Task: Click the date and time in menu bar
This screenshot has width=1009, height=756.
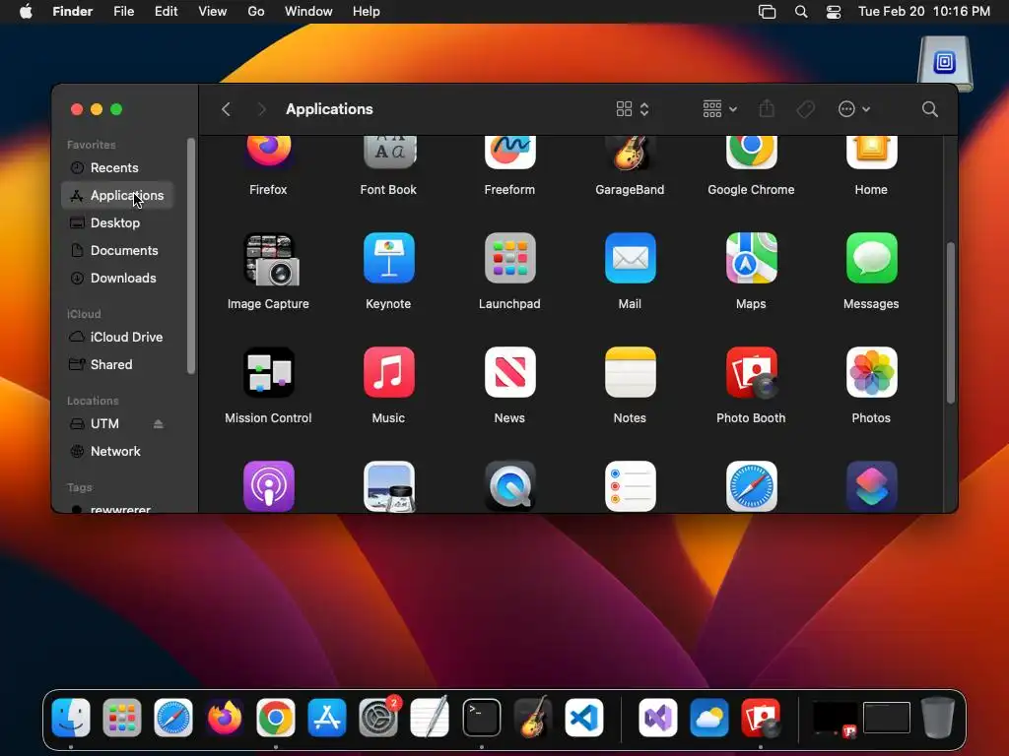Action: click(x=924, y=12)
